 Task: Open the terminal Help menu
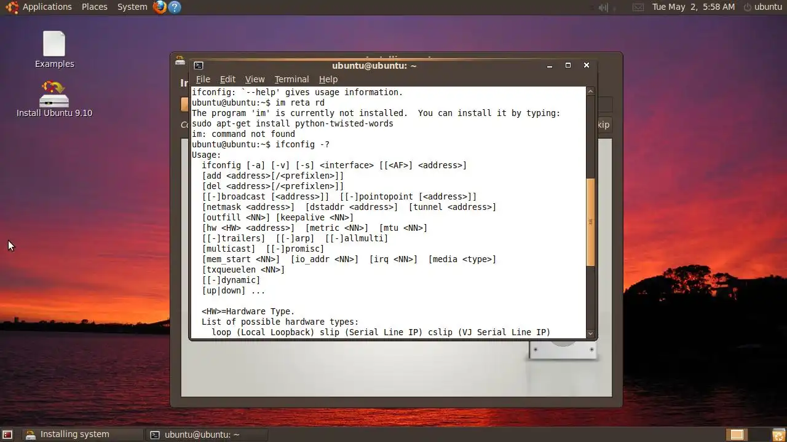(x=328, y=79)
